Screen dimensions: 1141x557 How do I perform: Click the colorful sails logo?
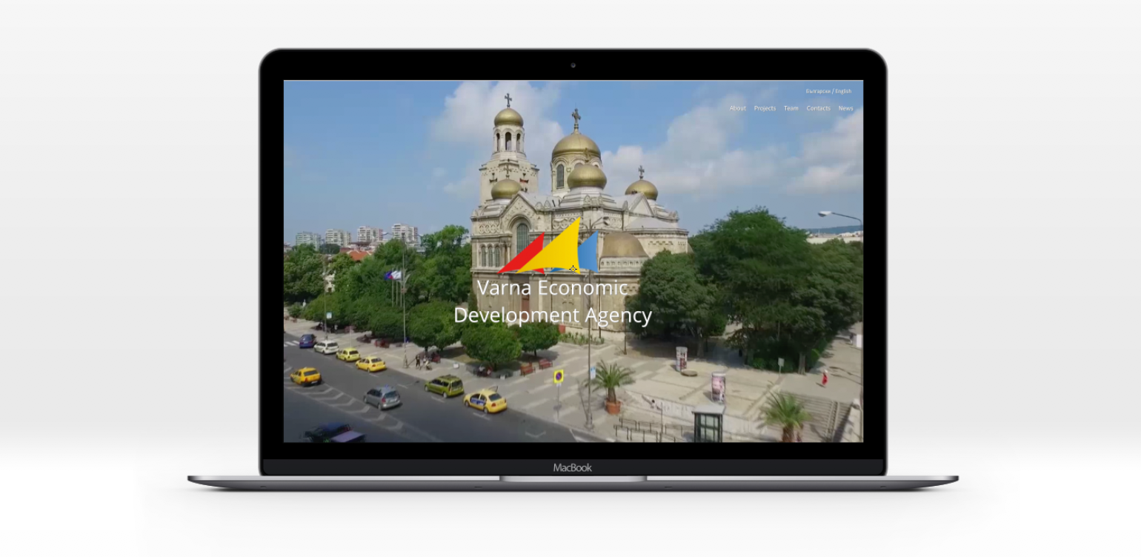coord(548,247)
